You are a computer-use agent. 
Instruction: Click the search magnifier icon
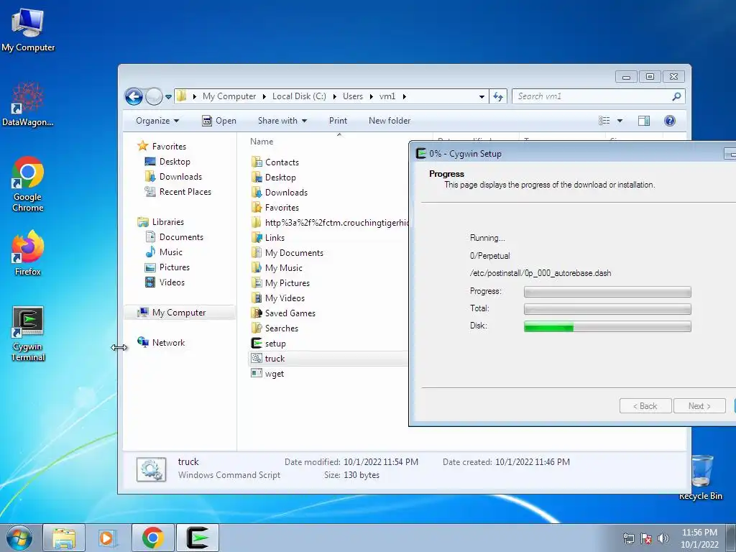pyautogui.click(x=676, y=96)
